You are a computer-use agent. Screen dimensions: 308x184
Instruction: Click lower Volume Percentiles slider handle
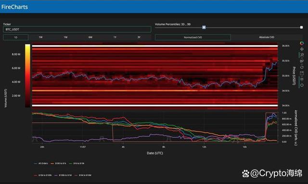pos(204,27)
